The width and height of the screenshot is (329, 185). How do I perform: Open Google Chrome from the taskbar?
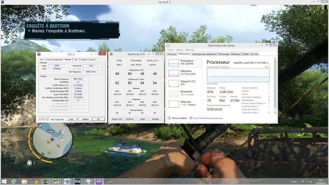coord(35,181)
